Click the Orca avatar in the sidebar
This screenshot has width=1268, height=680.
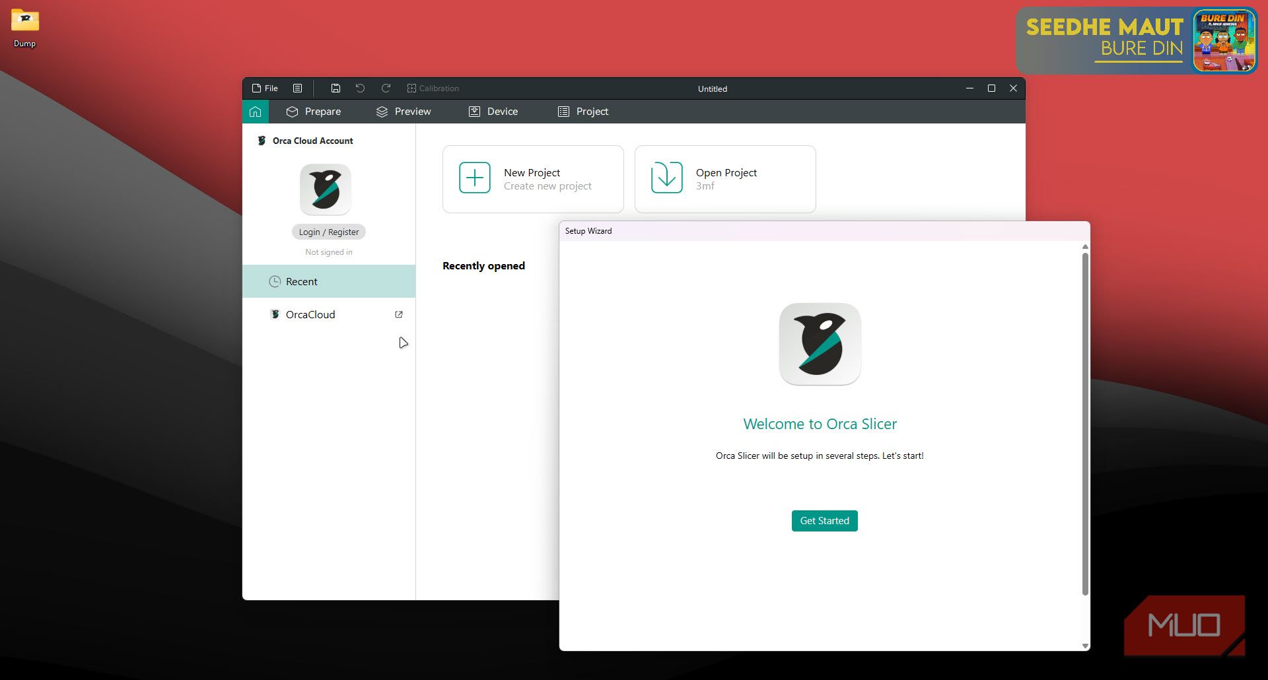coord(326,189)
